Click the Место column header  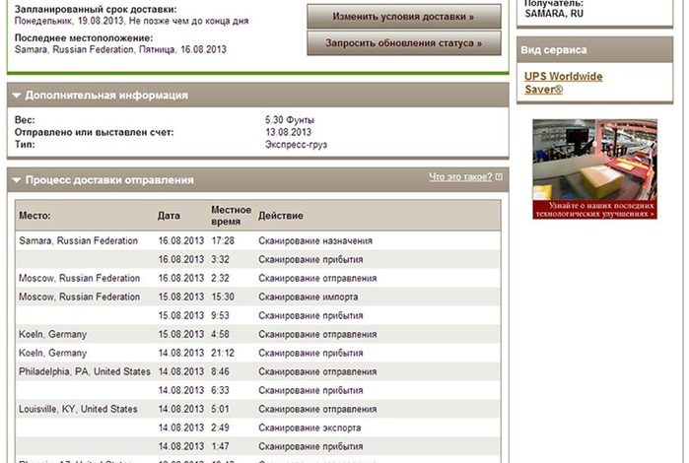[34, 216]
